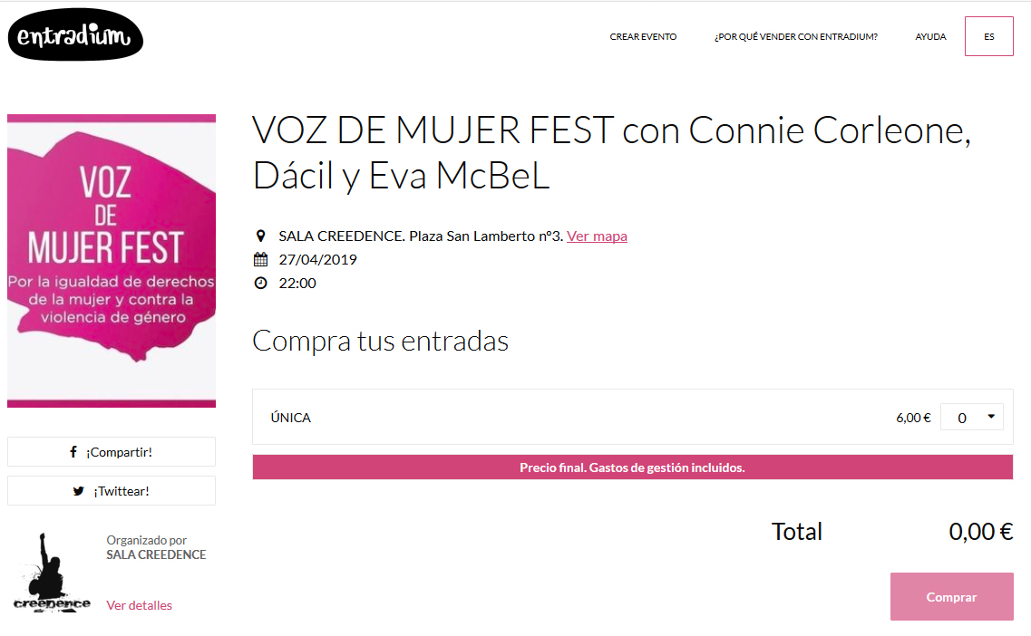Open the ES language selector
Viewport: 1031px width, 636px height.
coord(988,37)
